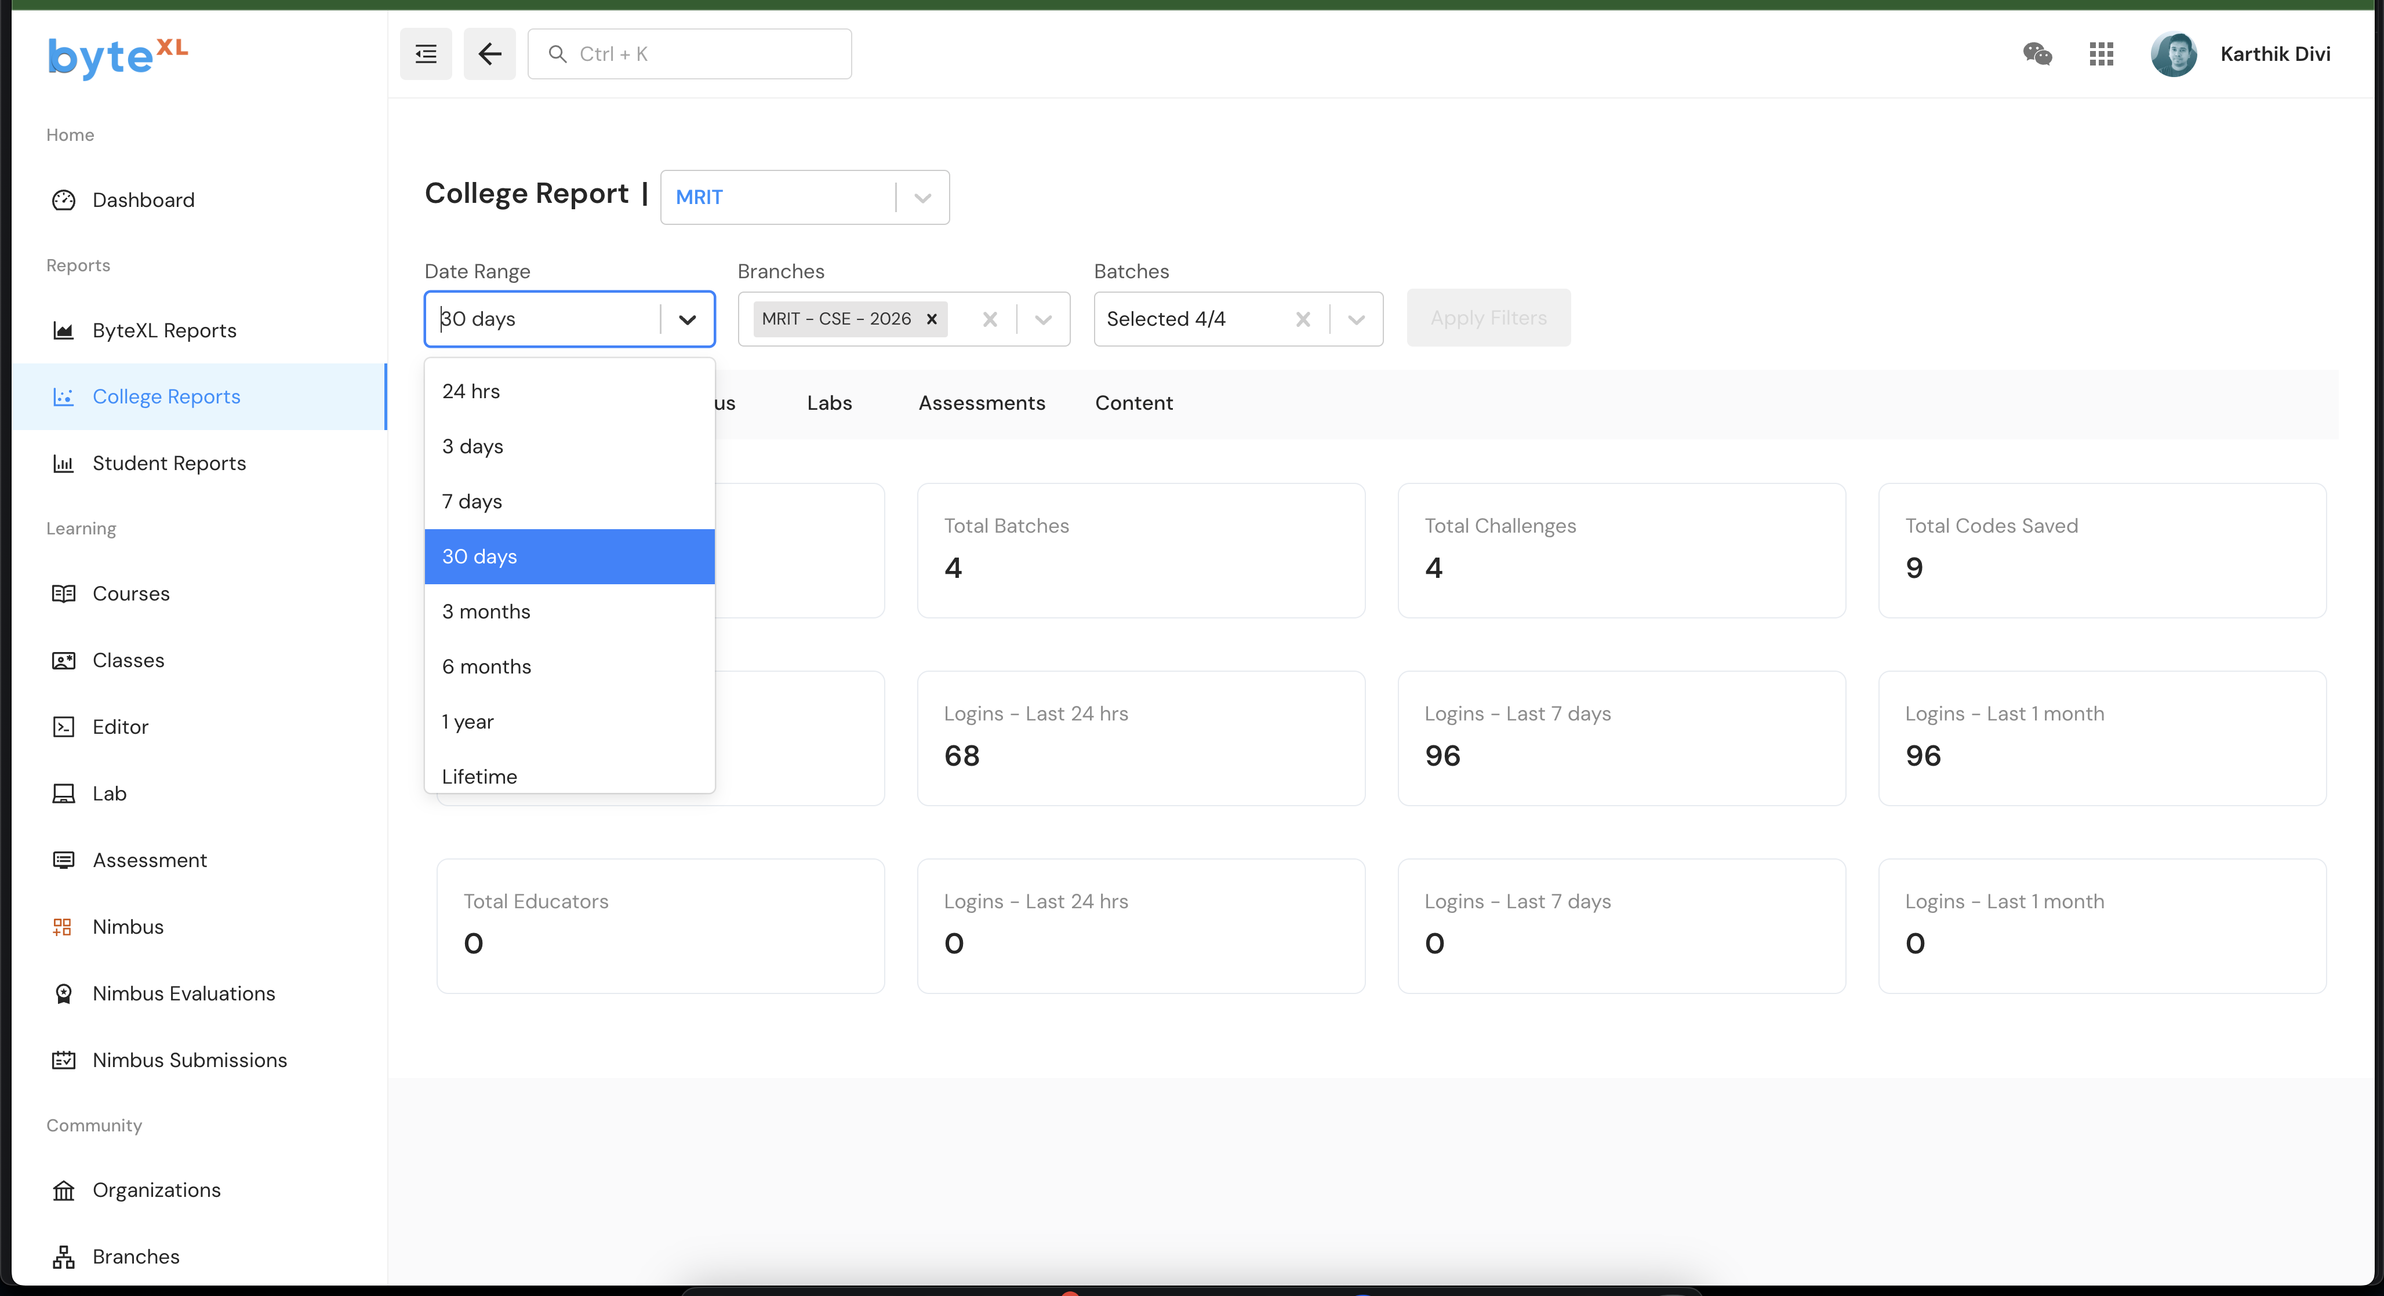Go back using the left arrow icon
Viewport: 2384px width, 1296px height.
tap(489, 54)
